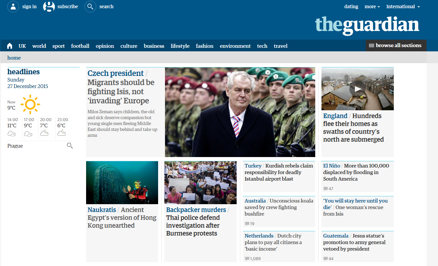Expand browse all sections menu
Image resolution: width=438 pixels, height=266 pixels.
pyautogui.click(x=396, y=45)
